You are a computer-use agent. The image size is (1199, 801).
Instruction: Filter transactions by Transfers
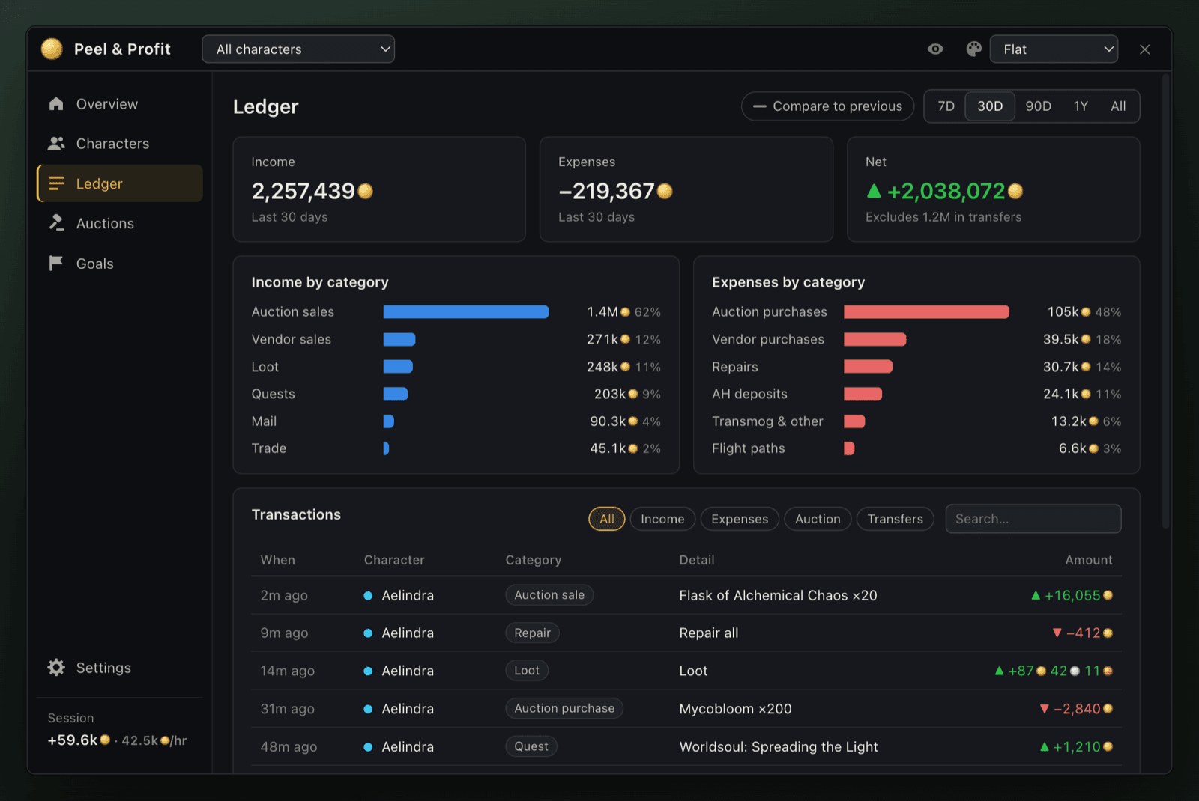coord(895,519)
